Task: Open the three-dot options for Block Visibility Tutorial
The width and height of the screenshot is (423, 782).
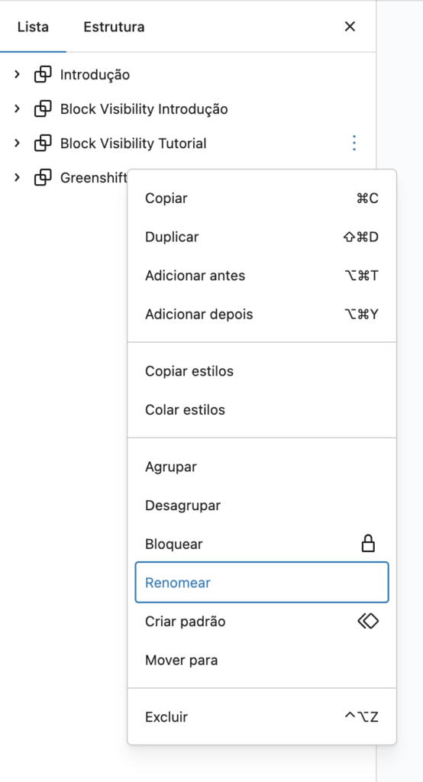Action: (354, 143)
